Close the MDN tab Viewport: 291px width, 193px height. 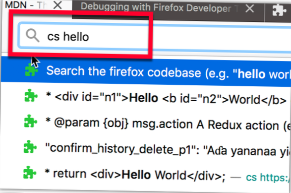click(x=58, y=5)
